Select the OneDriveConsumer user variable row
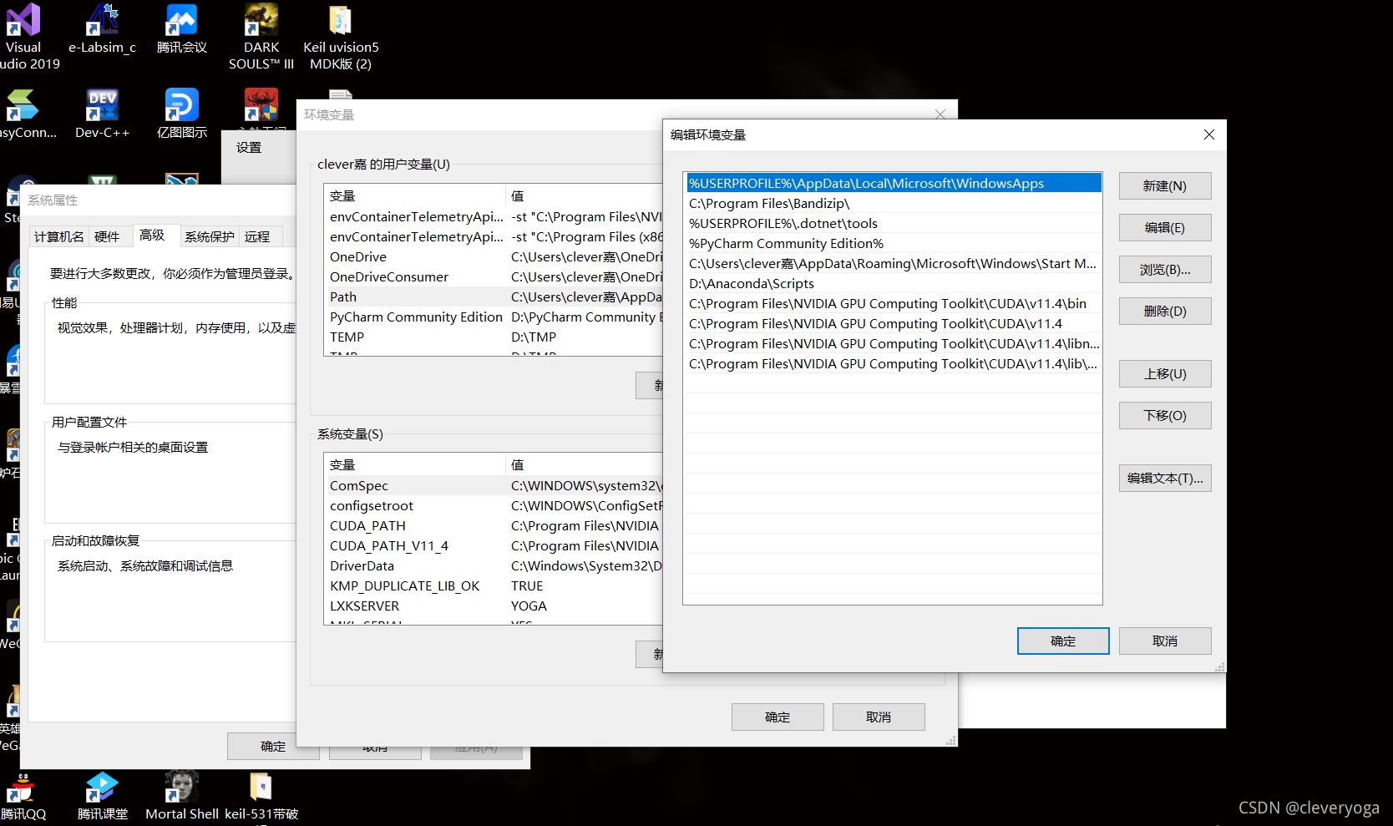 [x=494, y=277]
